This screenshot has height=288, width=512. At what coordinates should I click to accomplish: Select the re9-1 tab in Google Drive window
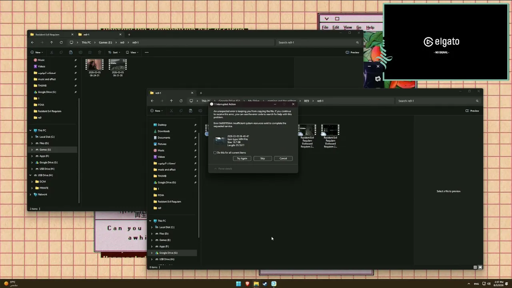(x=172, y=93)
